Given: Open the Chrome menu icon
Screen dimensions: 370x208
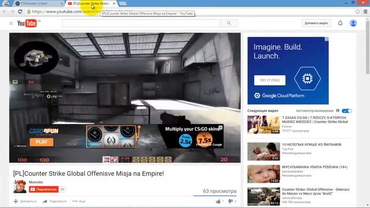Looking at the screenshot, I should click(365, 12).
